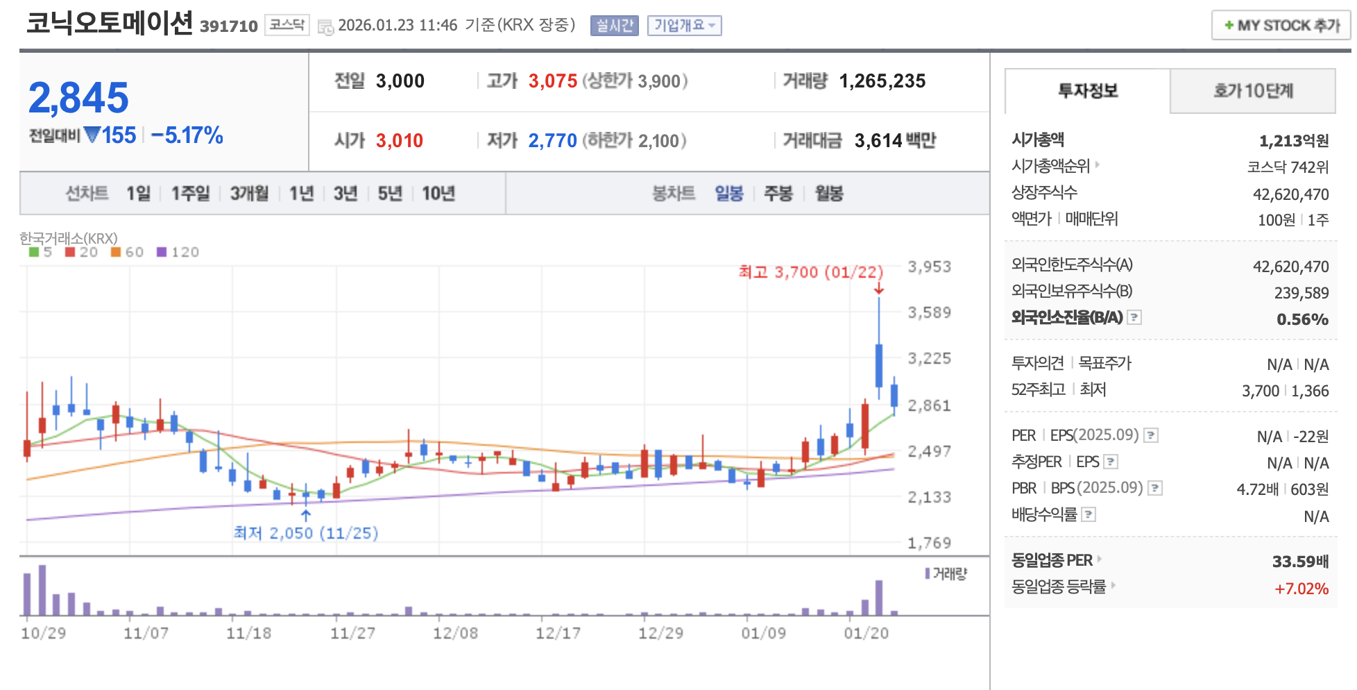Select the 1년 line chart period
Viewport: 1357px width, 690px height.
point(301,194)
